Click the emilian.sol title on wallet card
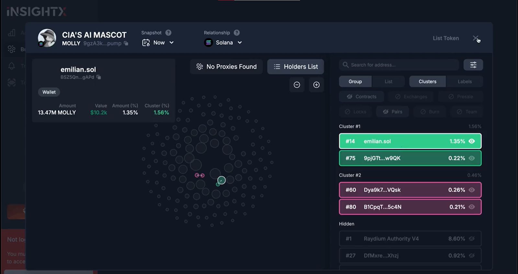Viewport: 518px width, 274px height. pos(78,70)
